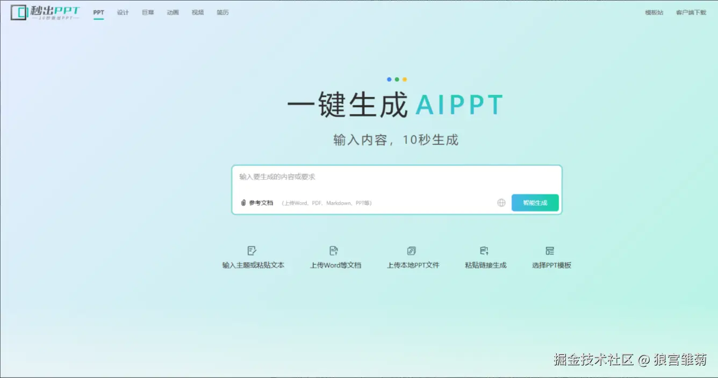This screenshot has width=718, height=378.
Task: Click the paperclip icon next to 参考文档
Action: [242, 202]
